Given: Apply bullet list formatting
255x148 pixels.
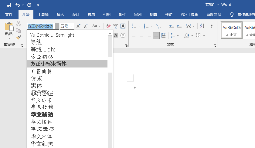Looking at the screenshot, I should (134, 26).
